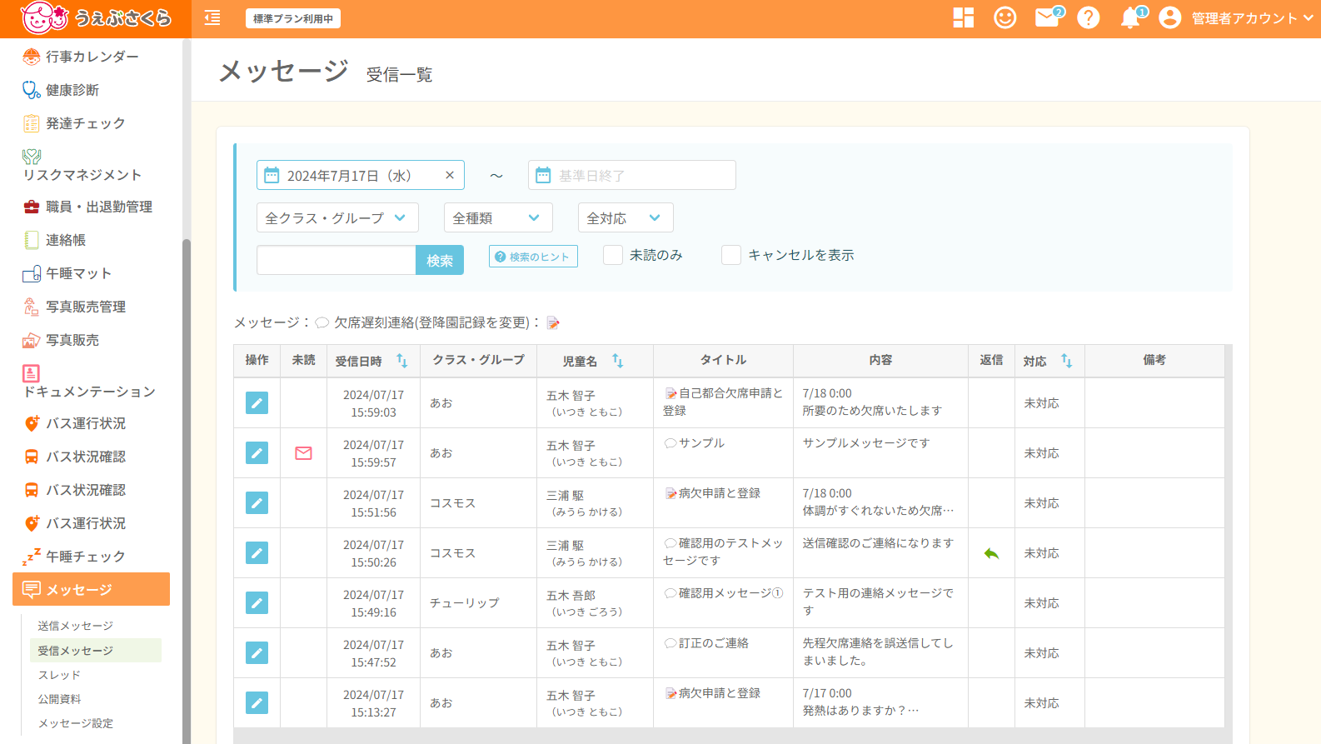This screenshot has height=744, width=1321.
Task: Select the メッセージ sidebar item
Action: point(91,589)
